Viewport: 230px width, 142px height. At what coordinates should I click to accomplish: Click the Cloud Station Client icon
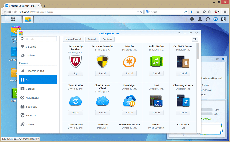tap(102, 101)
